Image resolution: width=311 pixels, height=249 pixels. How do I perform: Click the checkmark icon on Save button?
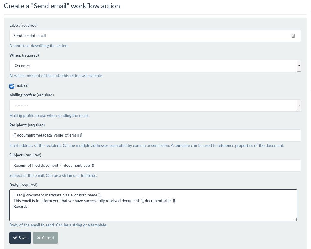tap(15, 238)
